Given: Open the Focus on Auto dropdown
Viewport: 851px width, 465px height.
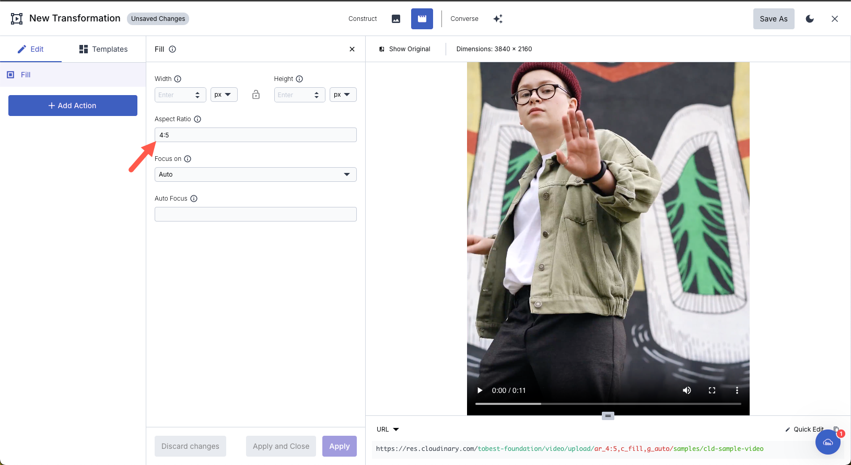Looking at the screenshot, I should click(255, 175).
